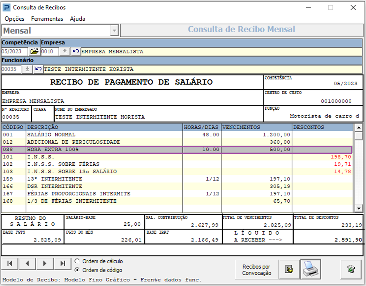Select the I.N.S.S. SOBRE FÉRIAS row
This screenshot has width=366, height=286.
pos(177,164)
